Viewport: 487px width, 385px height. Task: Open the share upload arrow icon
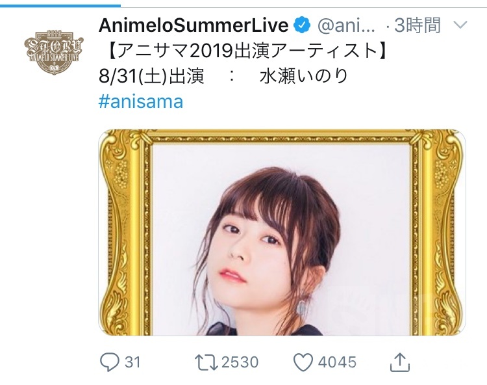coord(400,362)
